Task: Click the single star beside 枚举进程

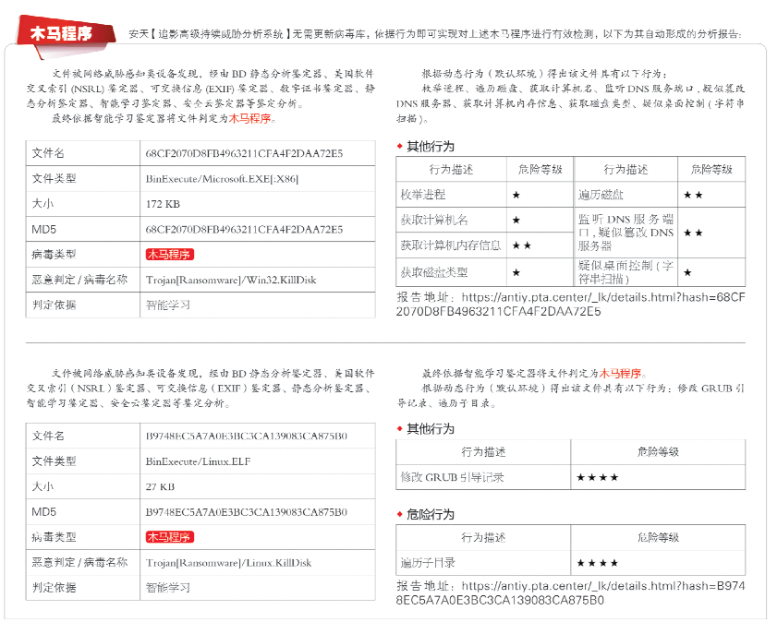Action: pyautogui.click(x=516, y=195)
